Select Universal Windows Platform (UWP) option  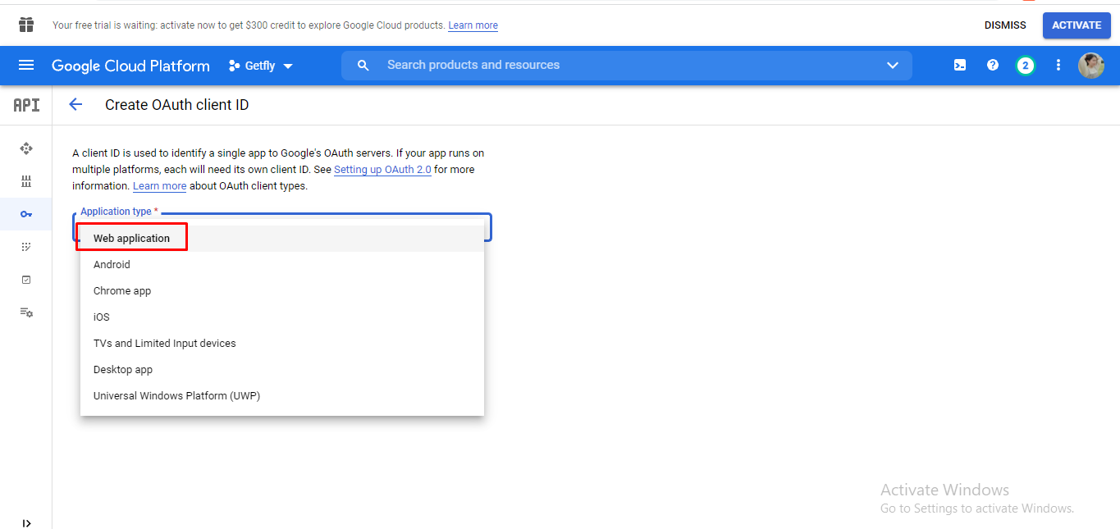click(176, 396)
